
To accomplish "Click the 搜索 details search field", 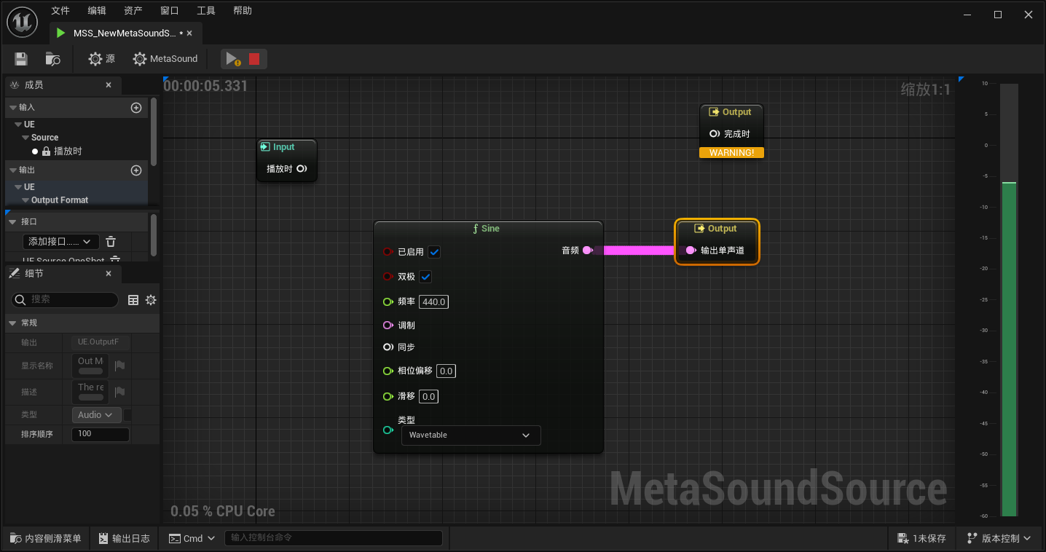I will (x=65, y=300).
